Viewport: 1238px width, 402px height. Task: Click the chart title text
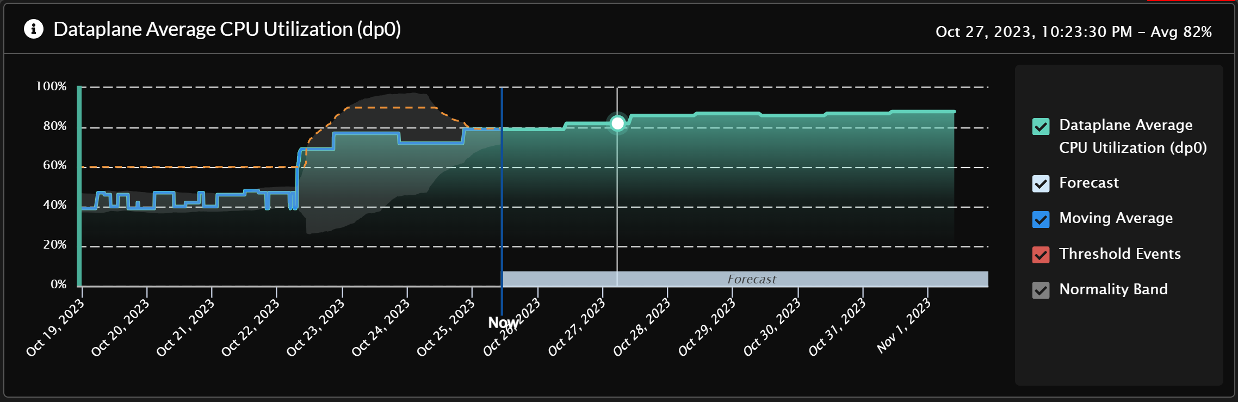227,29
